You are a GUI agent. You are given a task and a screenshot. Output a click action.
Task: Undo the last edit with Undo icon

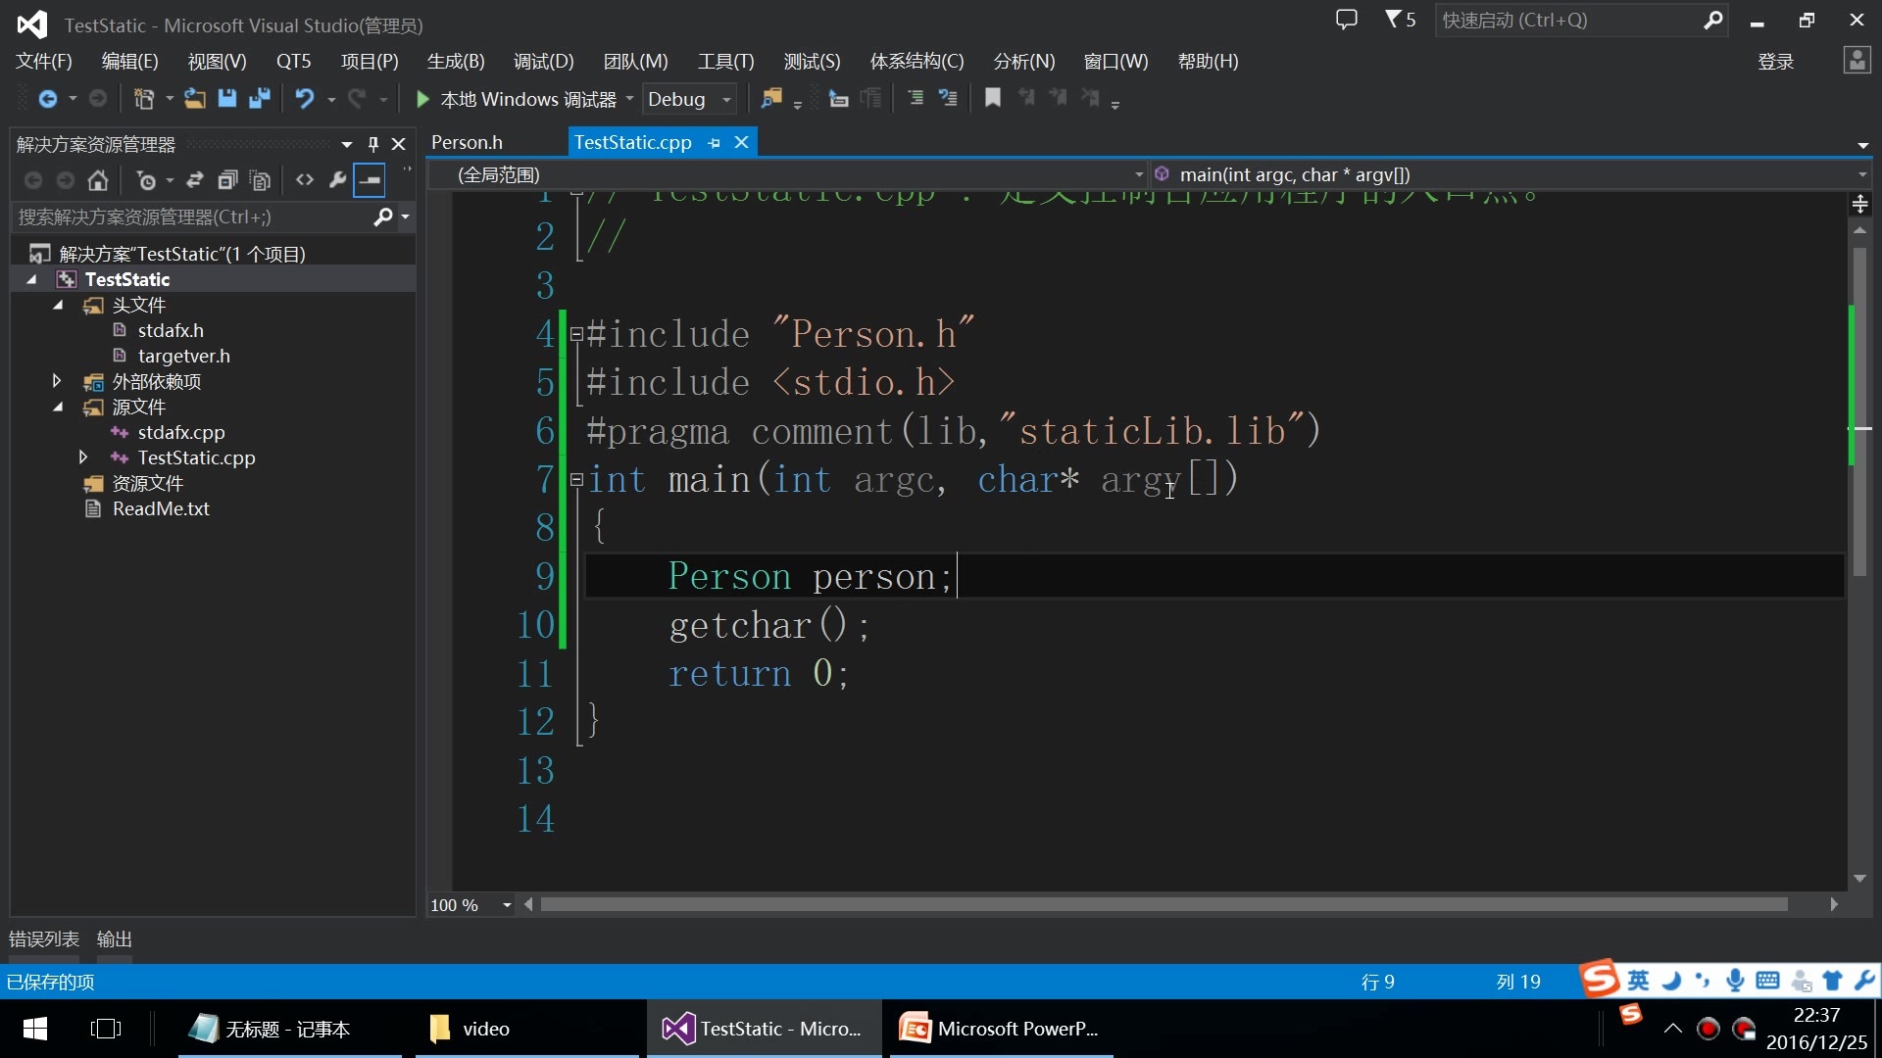coord(305,99)
